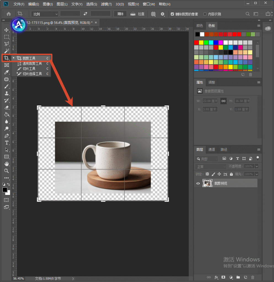Viewport: 274px width, 282px height.
Task: Enable the 内容识别 checkbox
Action: [x=205, y=14]
